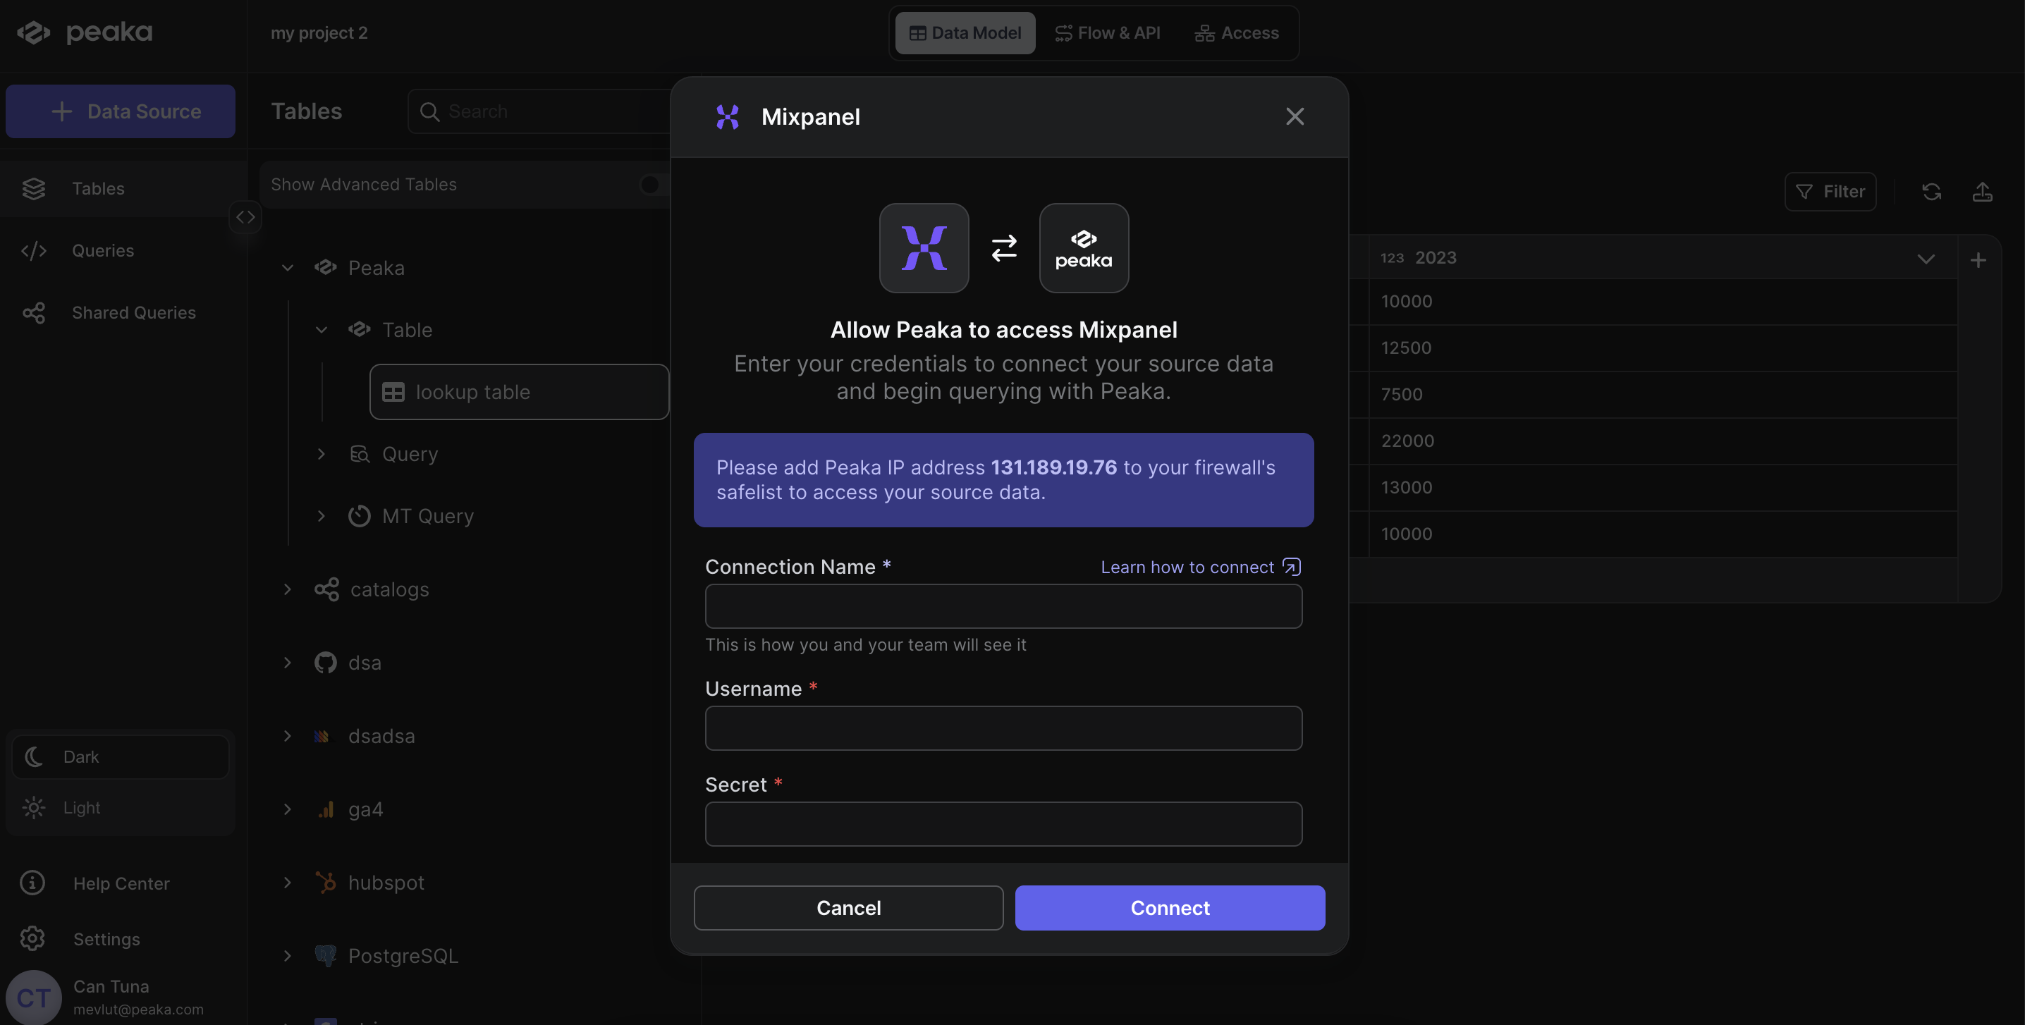The image size is (2025, 1025).
Task: Click the ga4 analytics icon
Action: coord(326,809)
